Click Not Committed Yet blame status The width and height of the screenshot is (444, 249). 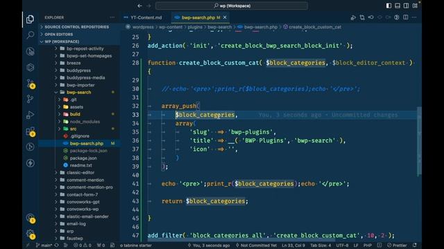point(256,246)
